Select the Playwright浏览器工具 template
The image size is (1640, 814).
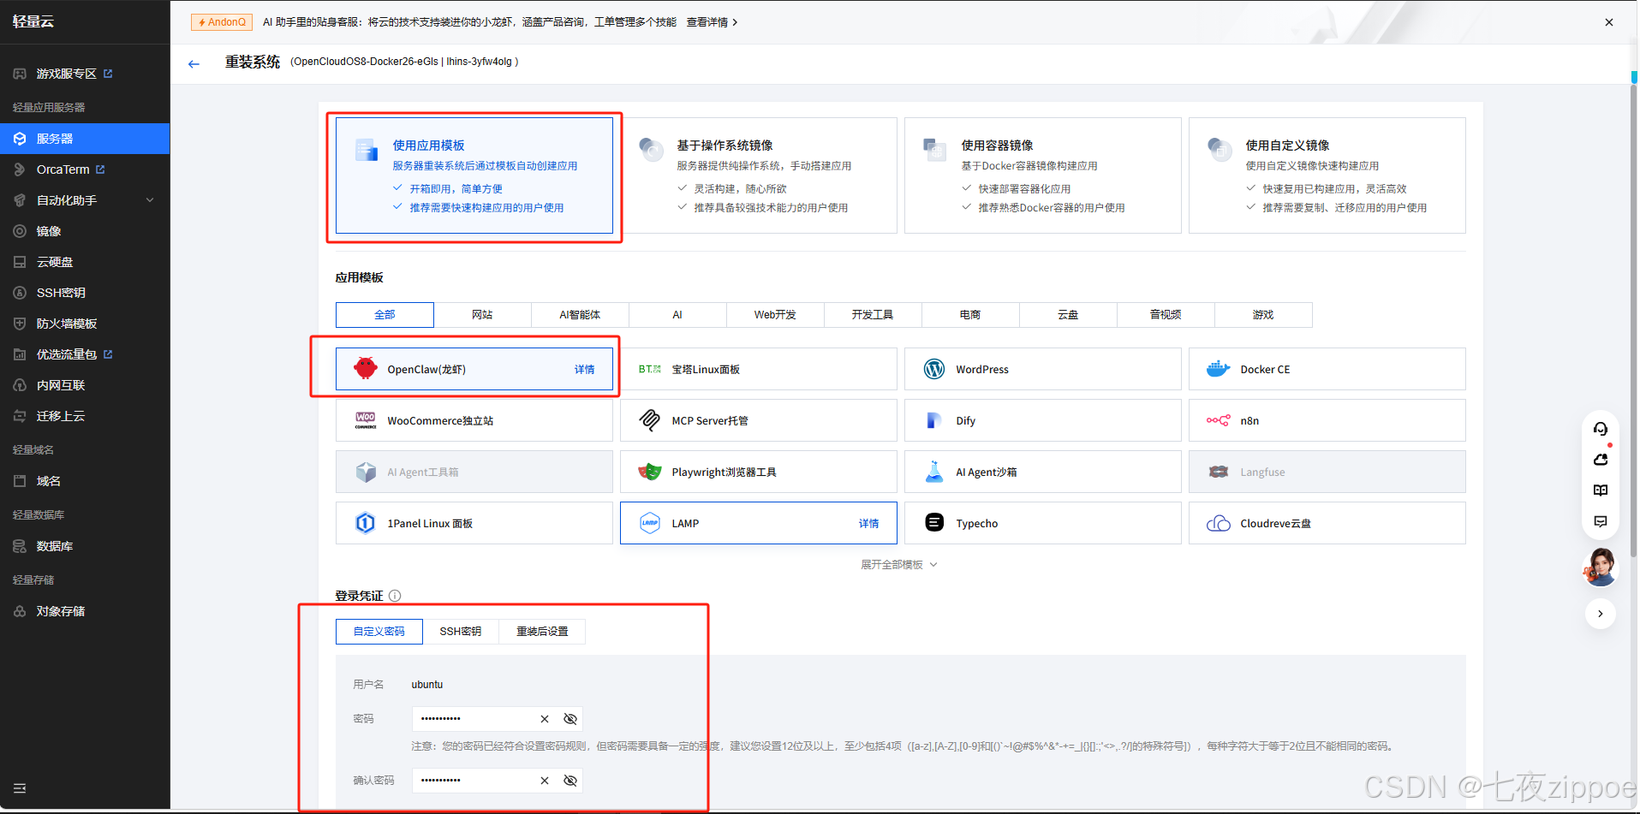pyautogui.click(x=759, y=472)
